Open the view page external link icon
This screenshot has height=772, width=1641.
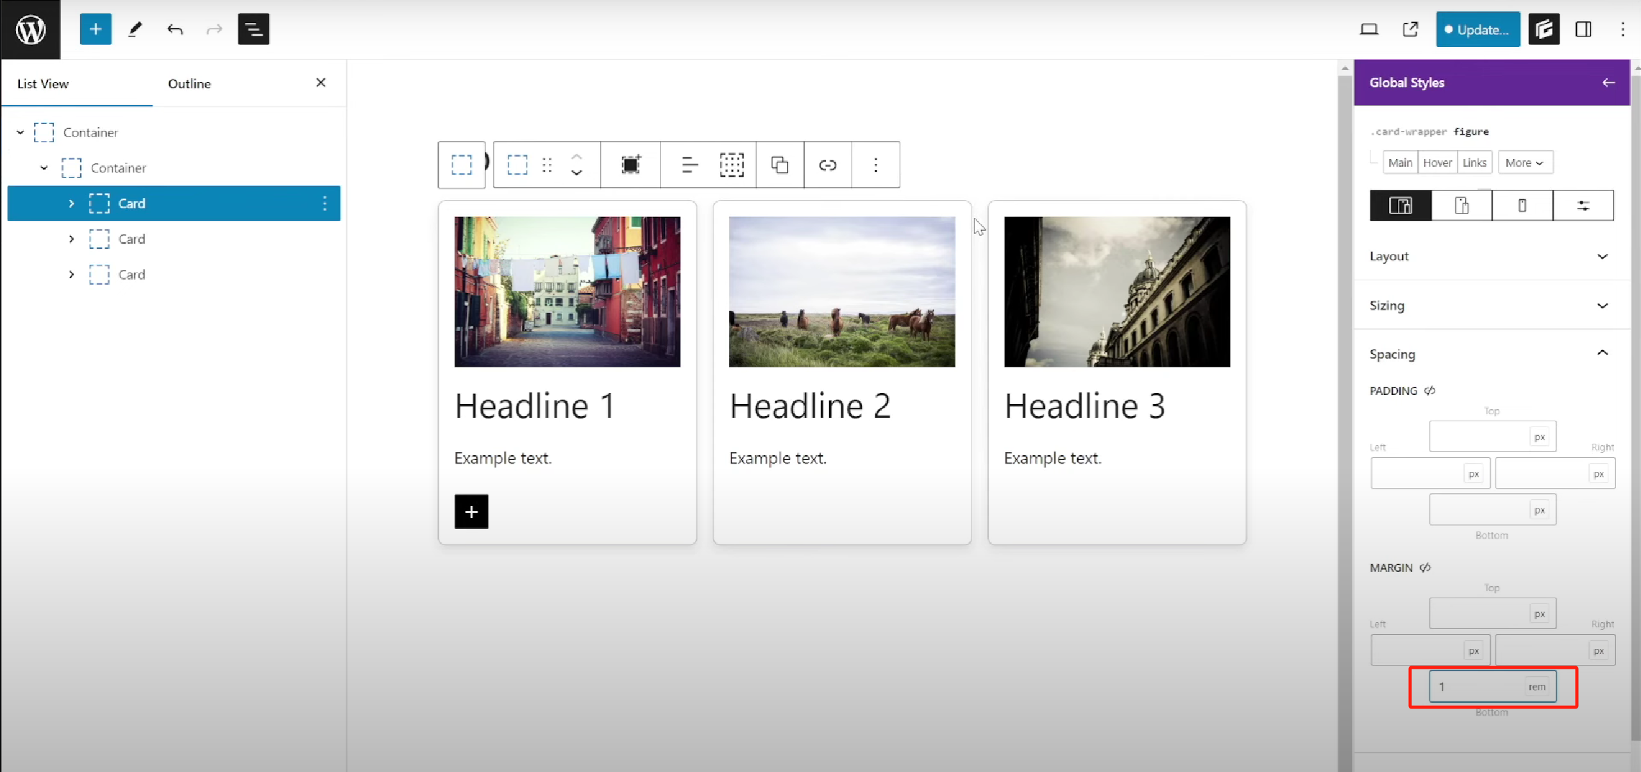point(1410,29)
